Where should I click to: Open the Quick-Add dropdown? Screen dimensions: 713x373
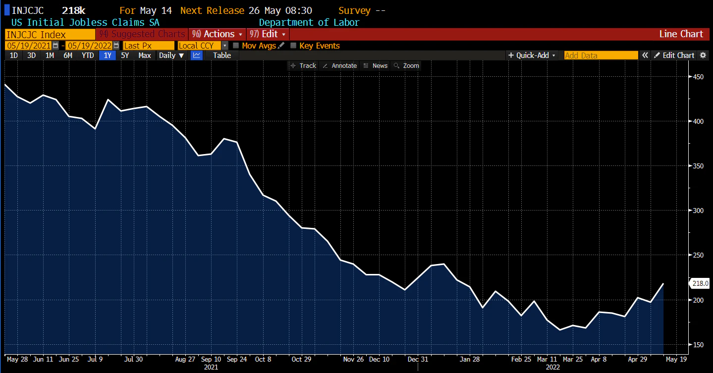[532, 55]
